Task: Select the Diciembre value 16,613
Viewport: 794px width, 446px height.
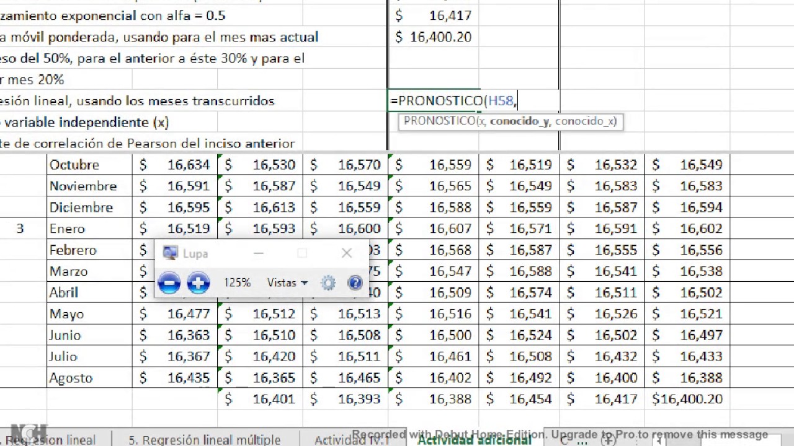Action: [261, 208]
